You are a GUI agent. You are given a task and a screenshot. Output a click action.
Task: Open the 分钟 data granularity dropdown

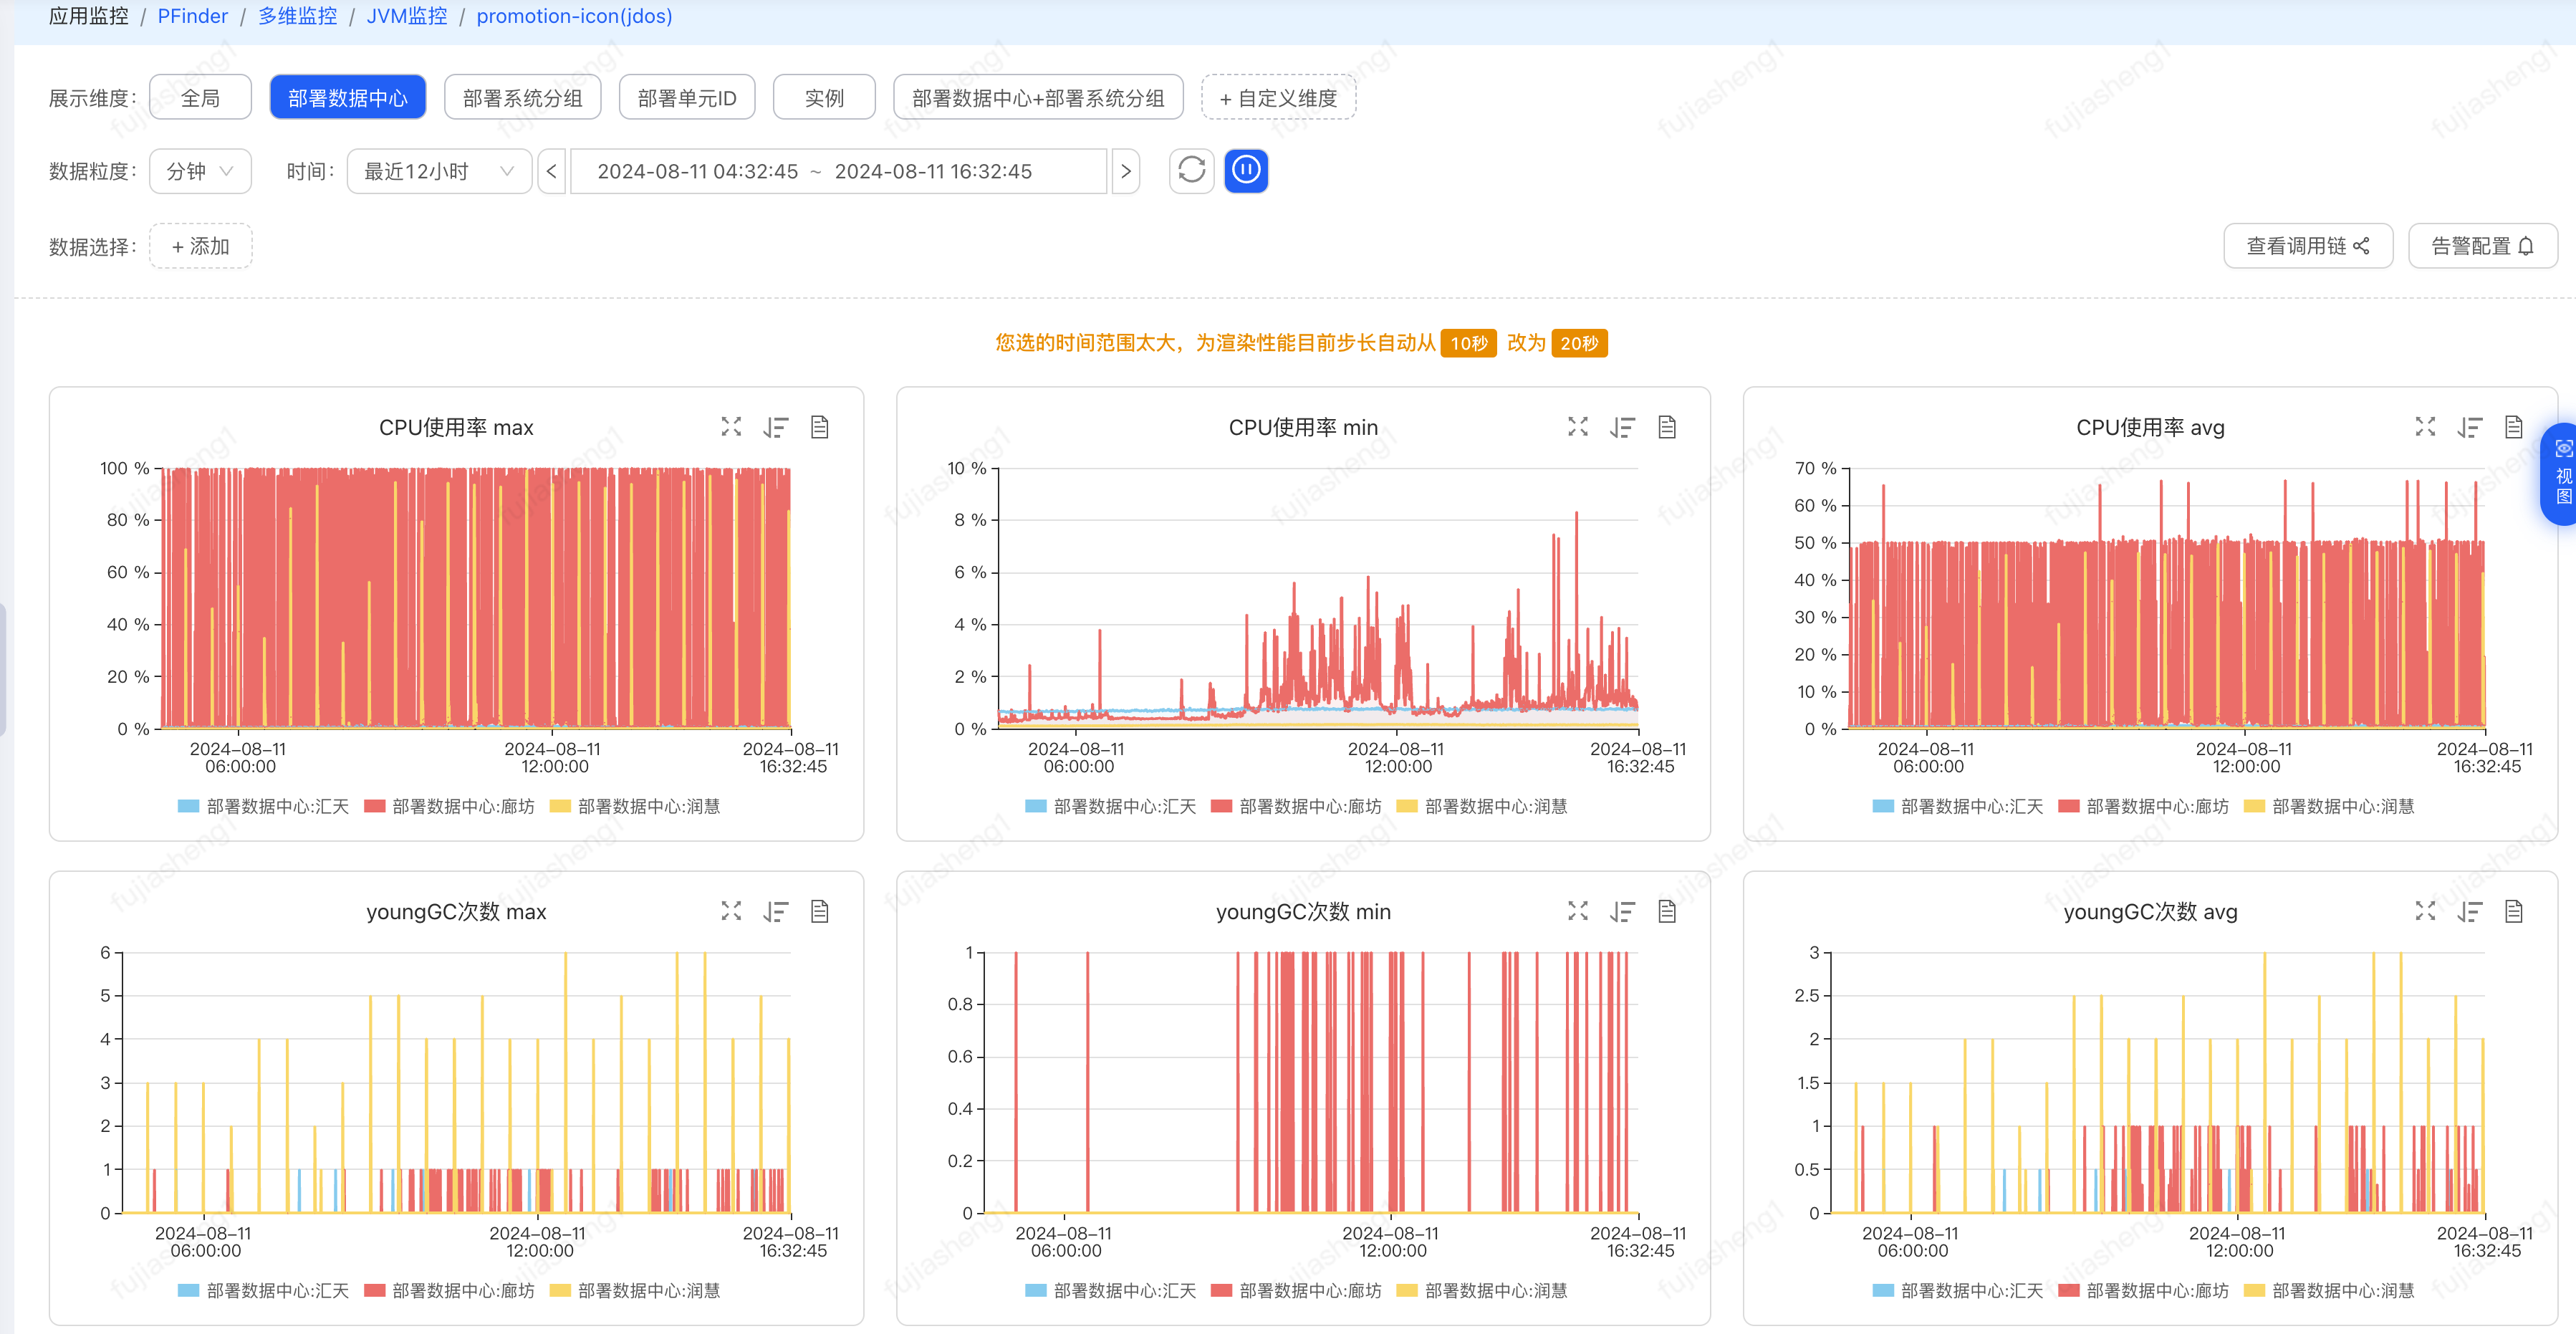point(200,171)
